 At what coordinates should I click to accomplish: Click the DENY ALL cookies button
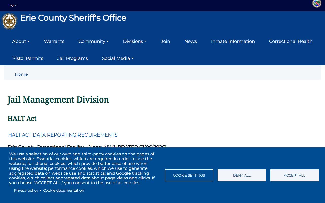pos(242,175)
